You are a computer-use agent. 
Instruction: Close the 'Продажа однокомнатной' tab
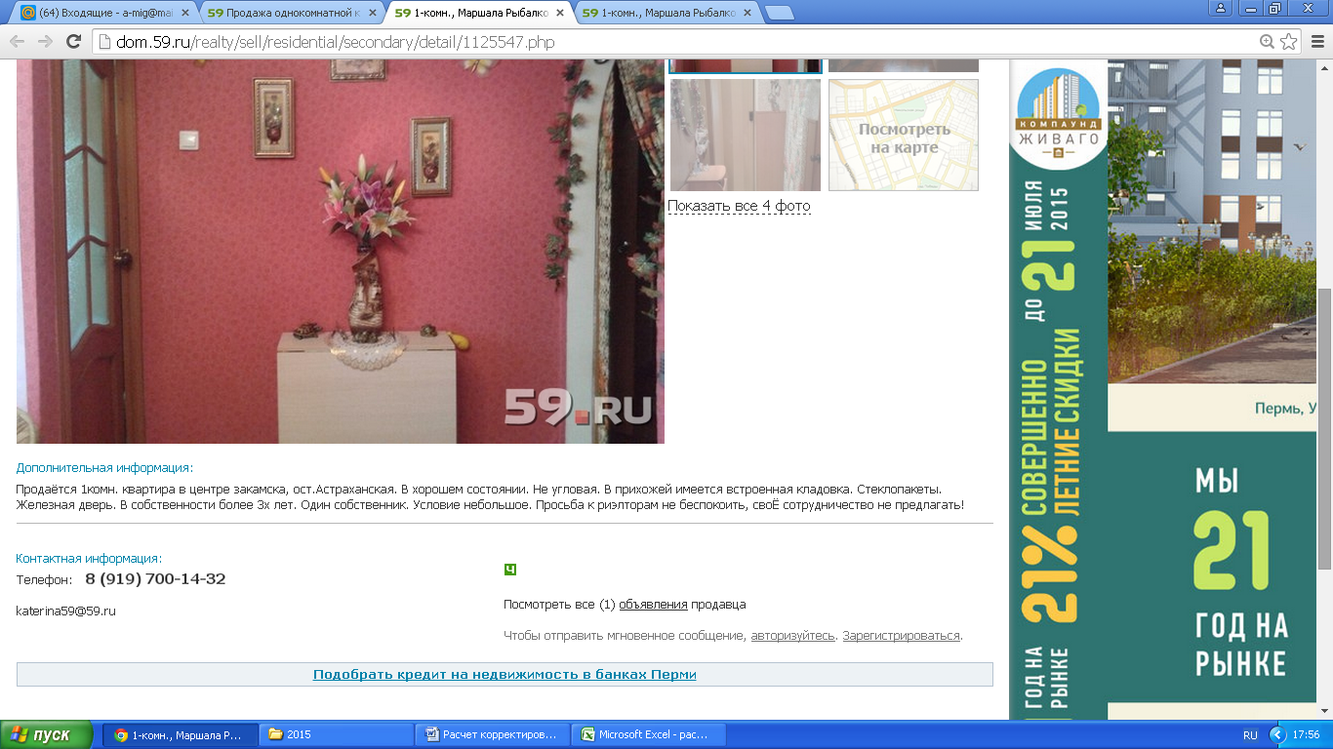[x=373, y=13]
